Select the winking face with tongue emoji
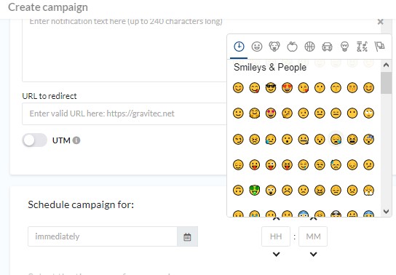The height and width of the screenshot is (275, 396). click(271, 164)
